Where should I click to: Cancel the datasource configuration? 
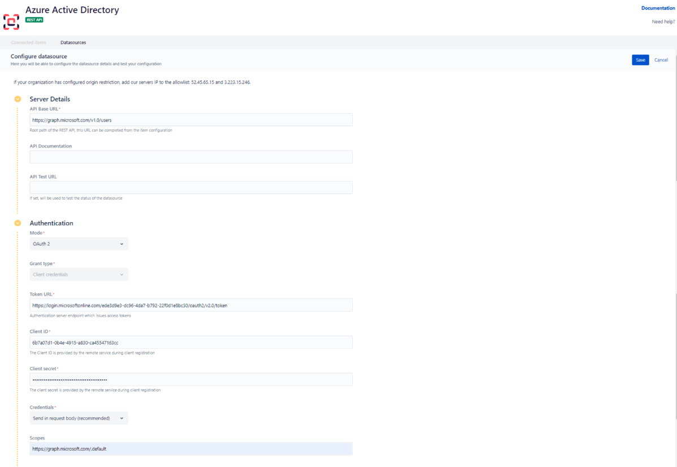tap(661, 60)
